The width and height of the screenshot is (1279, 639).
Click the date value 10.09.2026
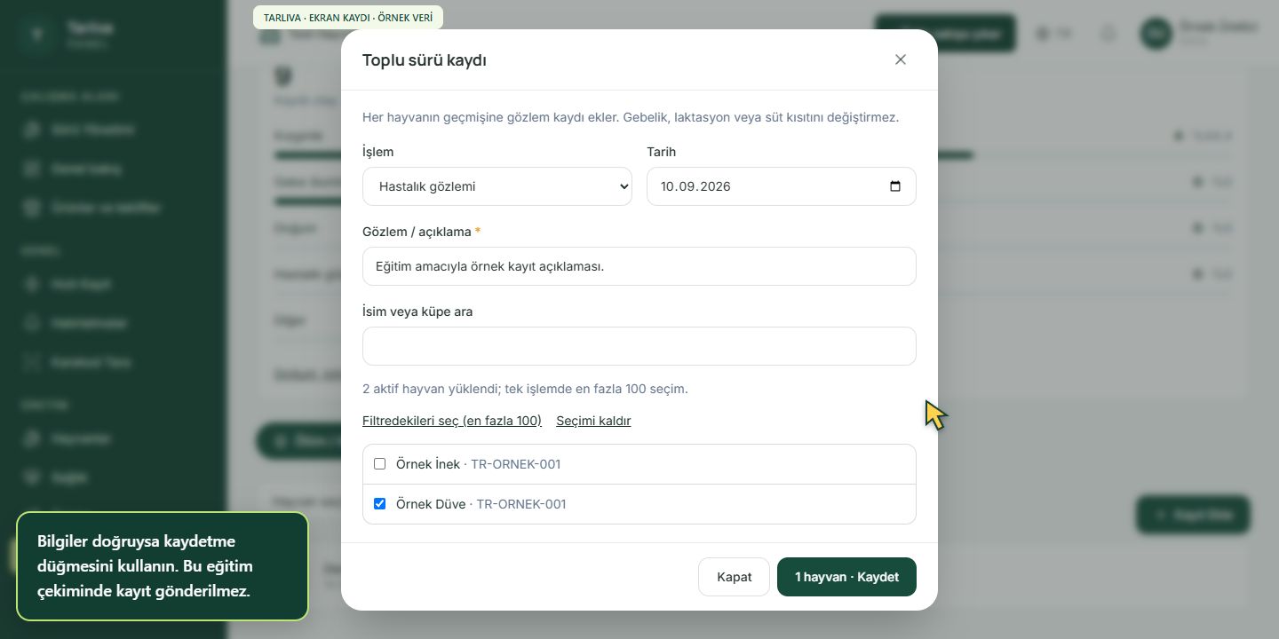(x=695, y=186)
